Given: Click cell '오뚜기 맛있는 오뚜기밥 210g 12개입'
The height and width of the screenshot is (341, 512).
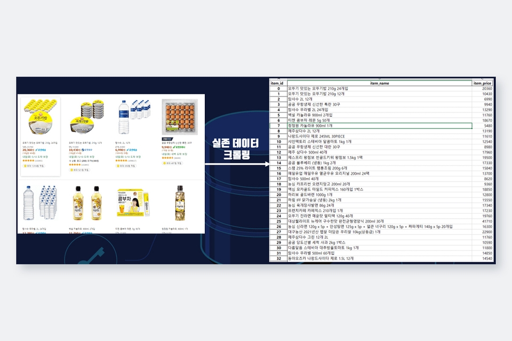Looking at the screenshot, I should point(379,94).
